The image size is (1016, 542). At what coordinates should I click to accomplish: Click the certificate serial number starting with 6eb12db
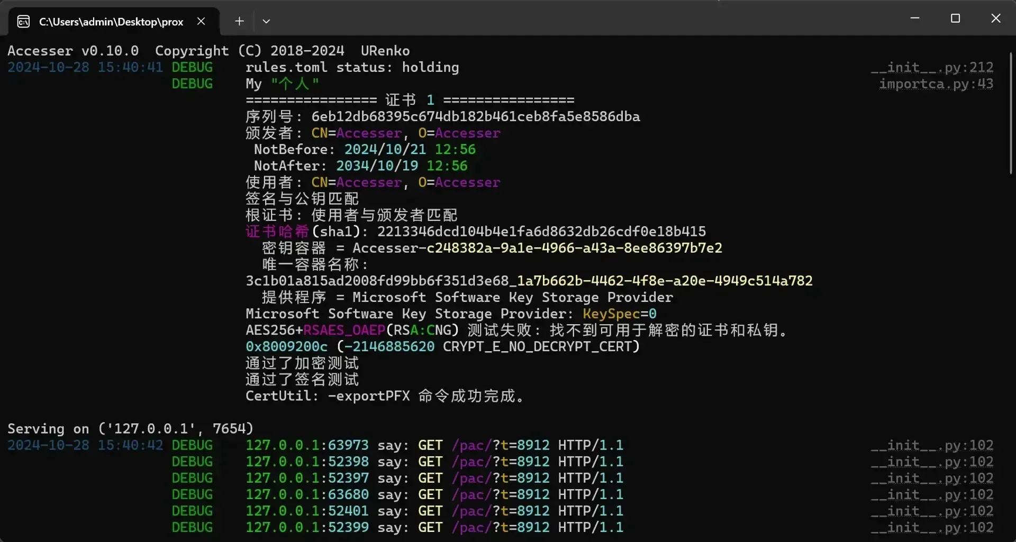(x=475, y=117)
